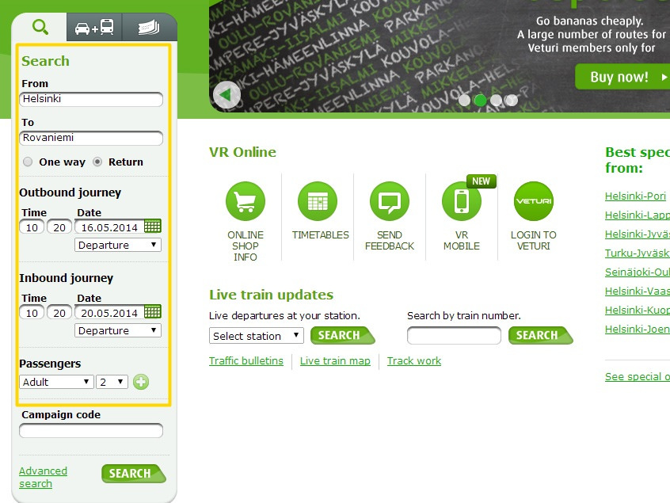Open the Helsinki-Vaas offer link
The image size is (670, 503).
pyautogui.click(x=638, y=291)
